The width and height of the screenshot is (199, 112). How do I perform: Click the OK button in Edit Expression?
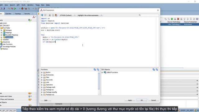142,100
